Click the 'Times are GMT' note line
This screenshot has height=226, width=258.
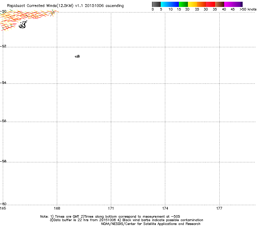[110, 217]
